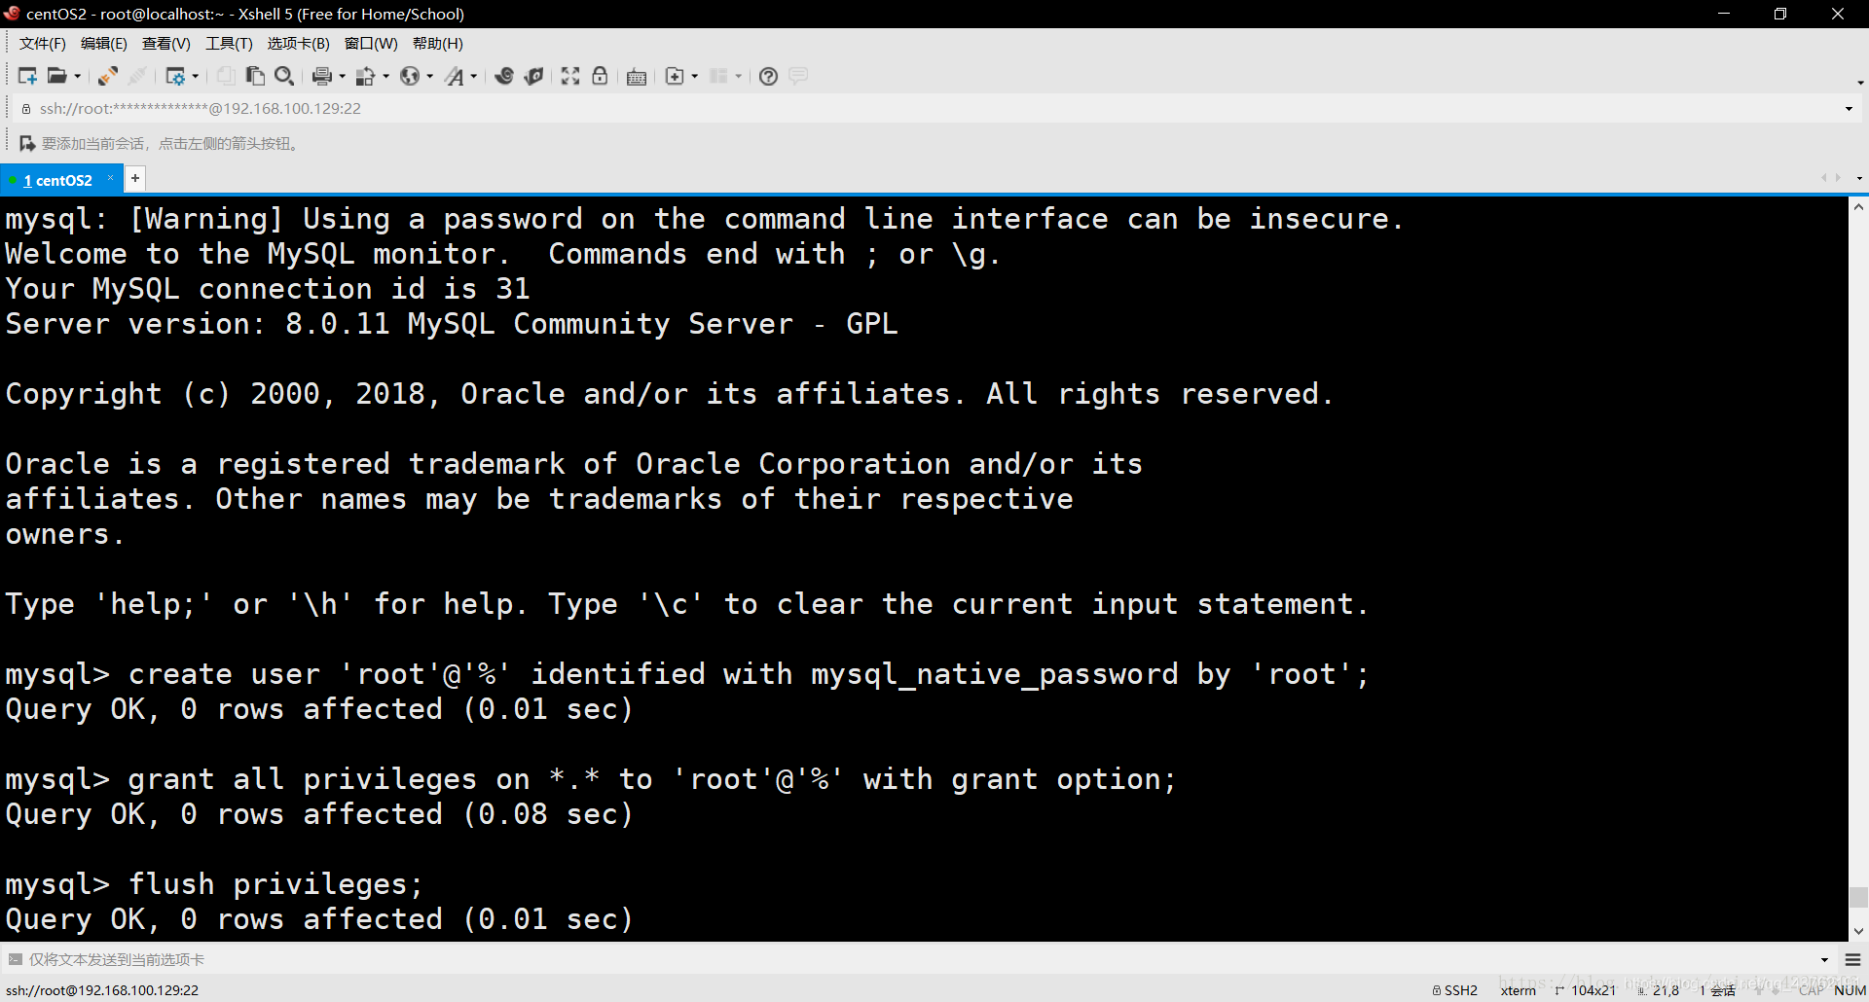Expand the Open folder dropdown arrow
1869x1002 pixels.
click(x=78, y=76)
